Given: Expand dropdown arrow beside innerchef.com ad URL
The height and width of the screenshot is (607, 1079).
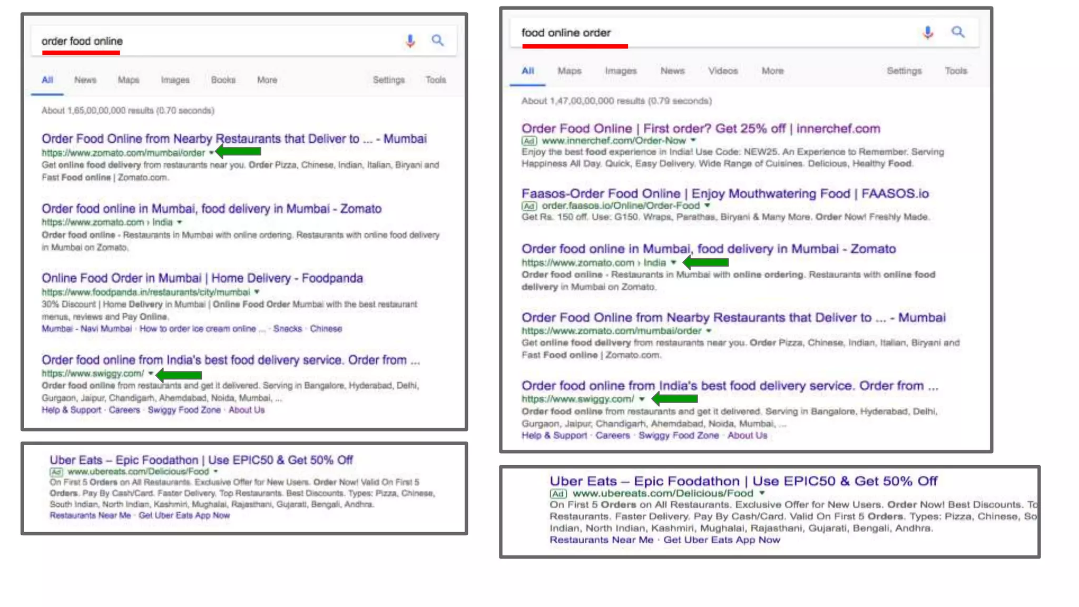Looking at the screenshot, I should click(x=693, y=141).
